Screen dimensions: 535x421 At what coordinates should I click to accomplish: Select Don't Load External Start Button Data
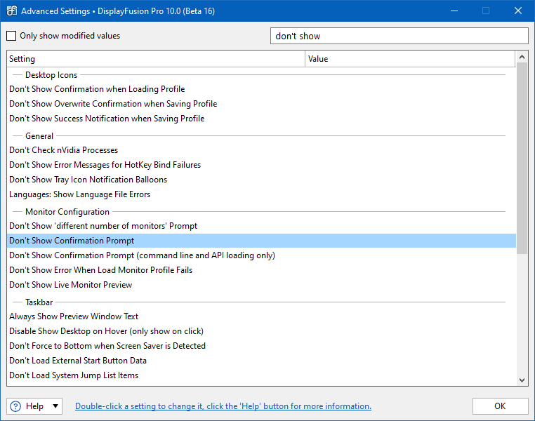click(x=261, y=361)
